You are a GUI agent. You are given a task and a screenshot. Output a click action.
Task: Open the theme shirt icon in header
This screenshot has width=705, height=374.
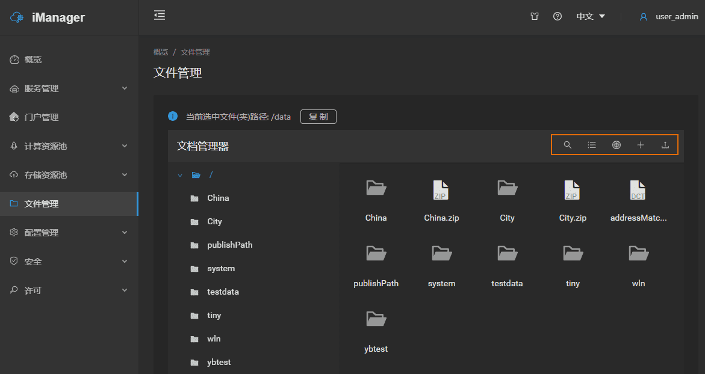tap(535, 17)
